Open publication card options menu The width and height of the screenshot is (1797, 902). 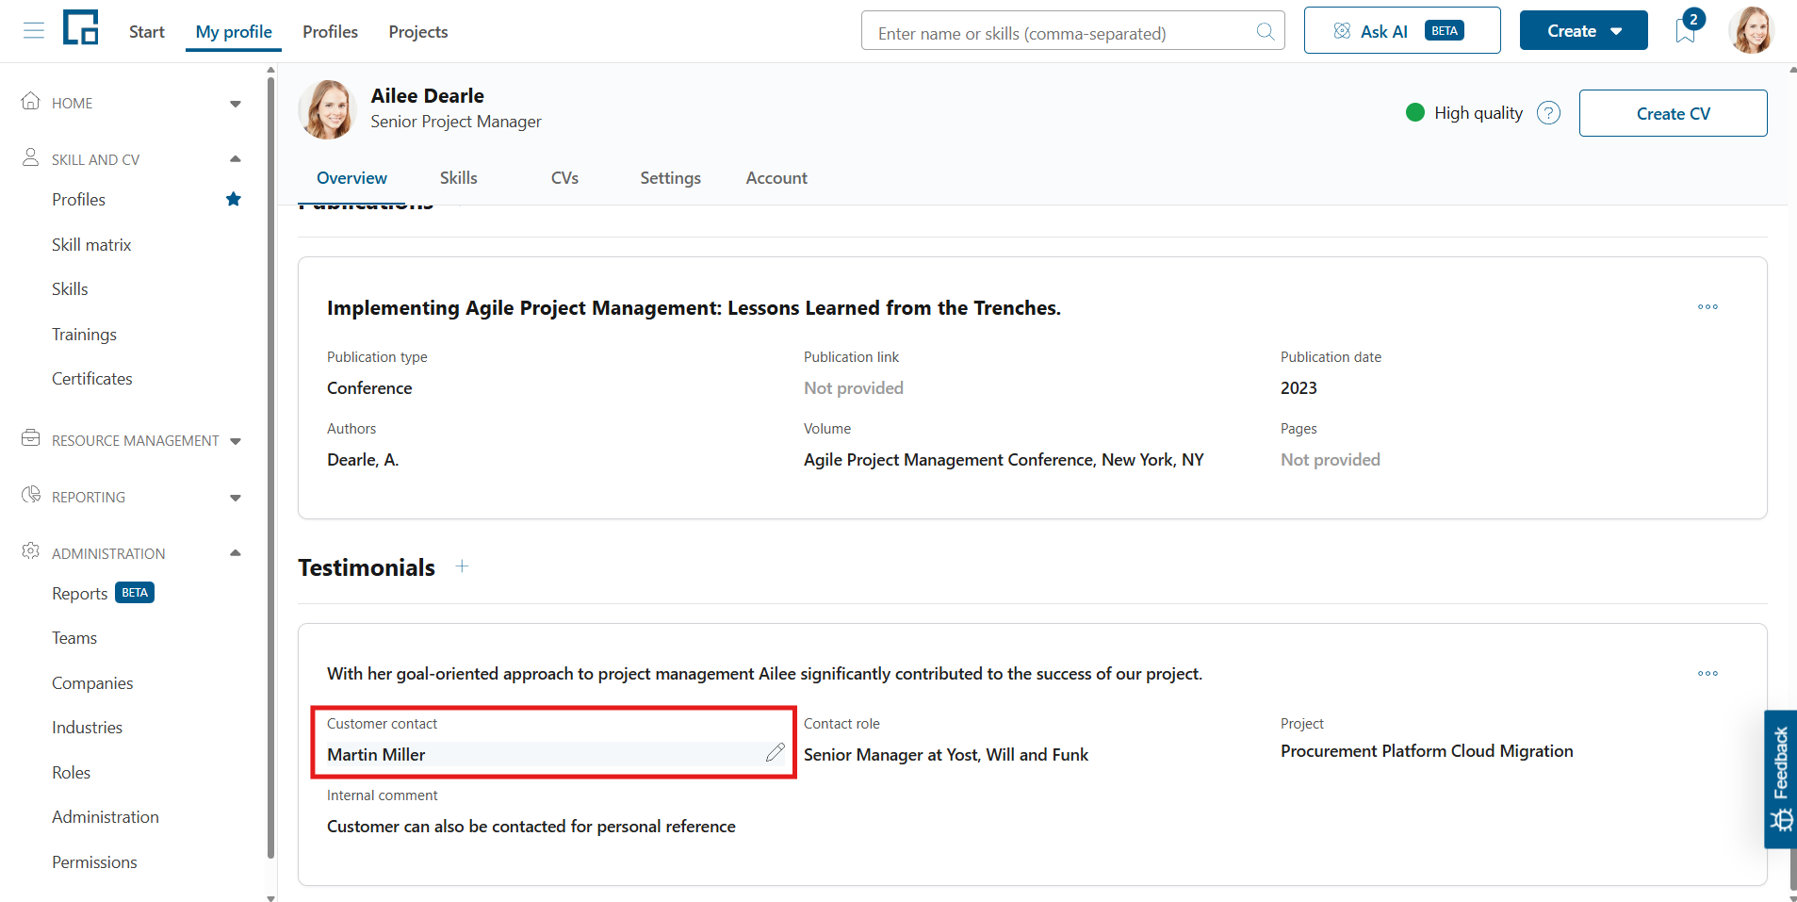[1707, 307]
